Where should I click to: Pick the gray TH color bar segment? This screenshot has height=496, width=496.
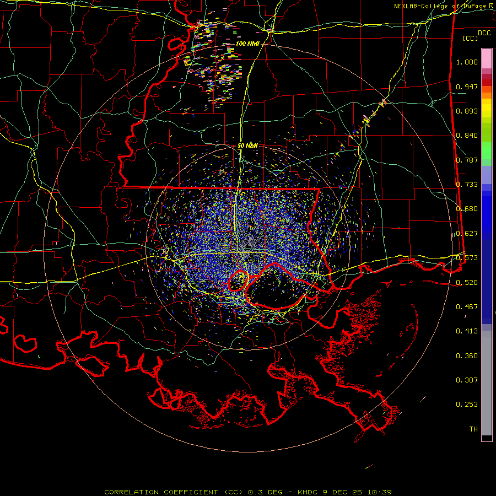point(487,383)
